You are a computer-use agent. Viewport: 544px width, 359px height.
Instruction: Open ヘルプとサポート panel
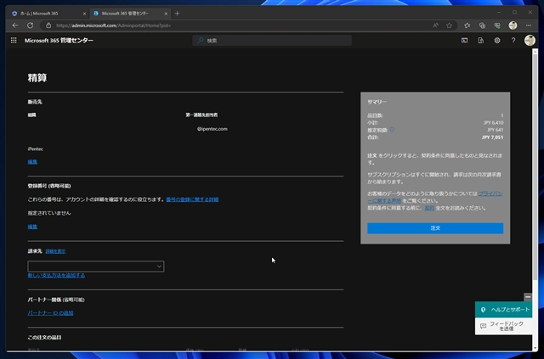pos(503,310)
